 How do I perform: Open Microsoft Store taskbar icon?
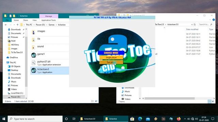click(132, 119)
